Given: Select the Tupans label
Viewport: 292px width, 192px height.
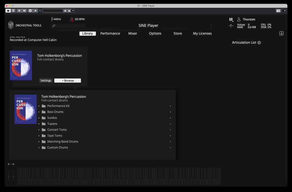Looking at the screenshot, I should [x=52, y=124].
